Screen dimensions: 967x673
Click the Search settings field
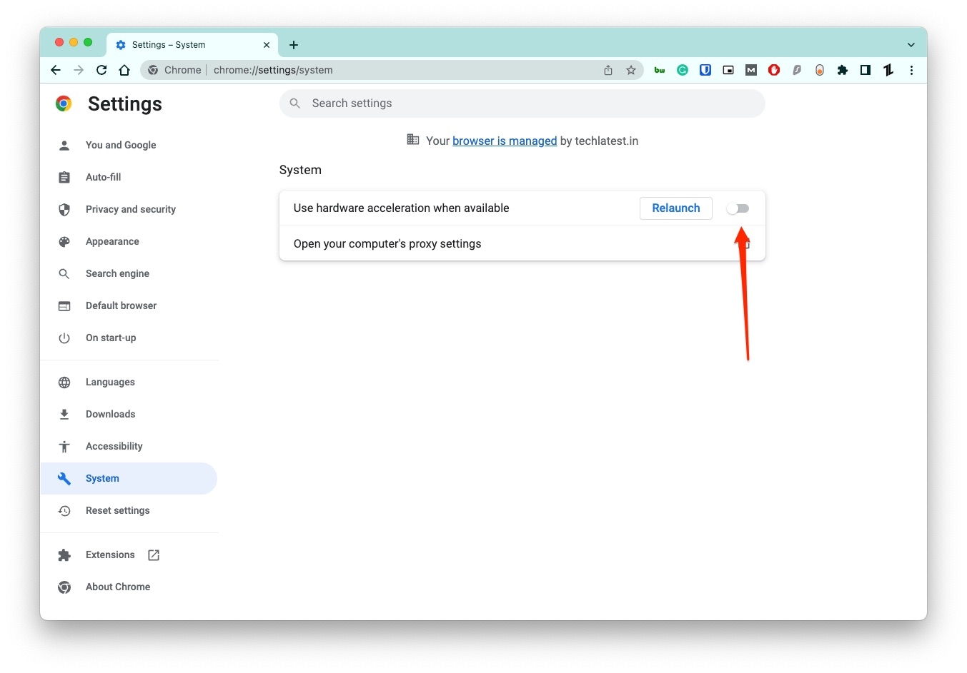522,103
